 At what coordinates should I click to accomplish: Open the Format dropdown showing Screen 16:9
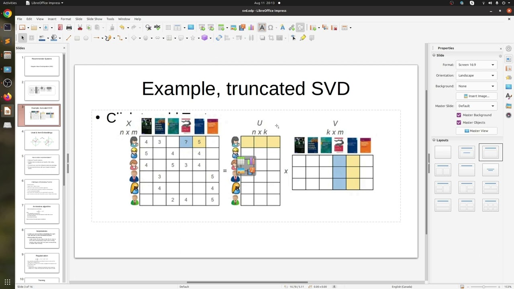pos(476,65)
